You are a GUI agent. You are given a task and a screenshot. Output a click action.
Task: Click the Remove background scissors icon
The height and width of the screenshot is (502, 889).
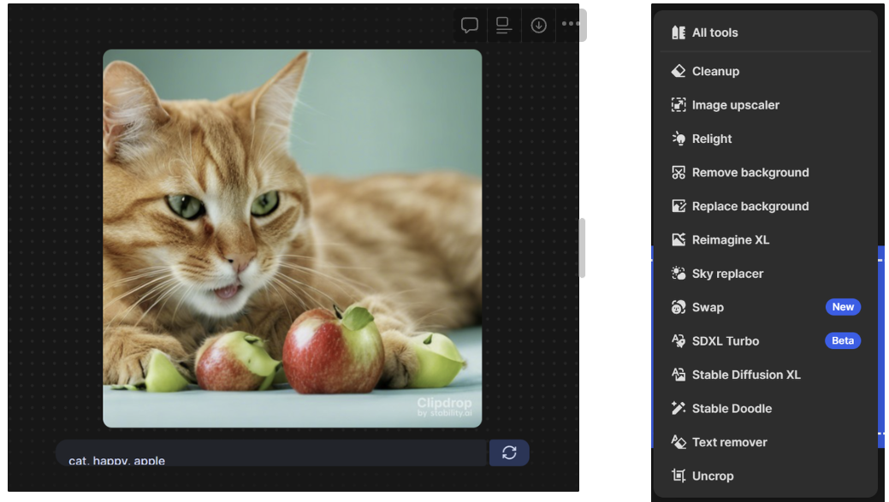click(679, 172)
